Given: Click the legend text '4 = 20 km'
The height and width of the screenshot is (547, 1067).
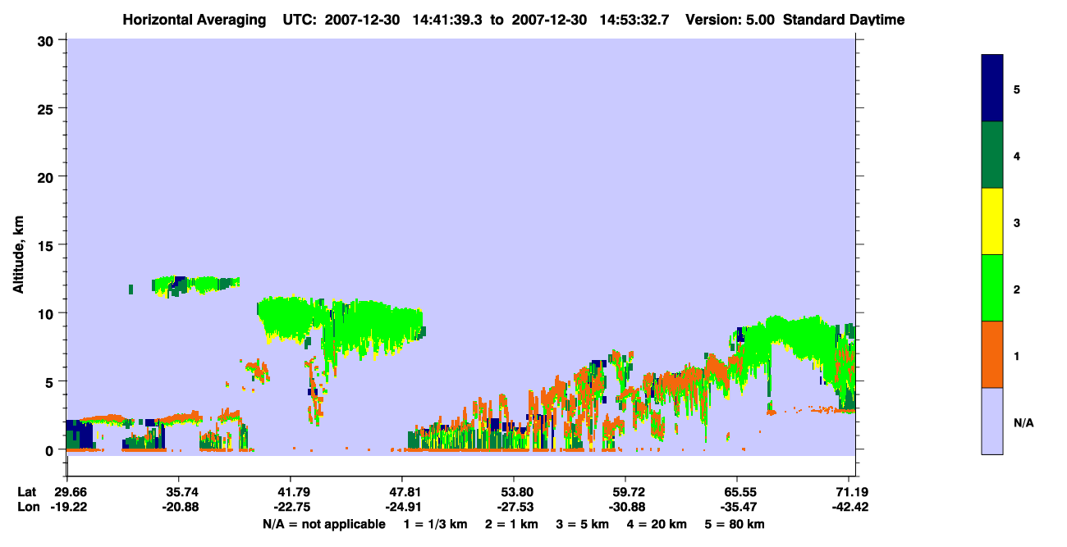Looking at the screenshot, I should coord(657,524).
